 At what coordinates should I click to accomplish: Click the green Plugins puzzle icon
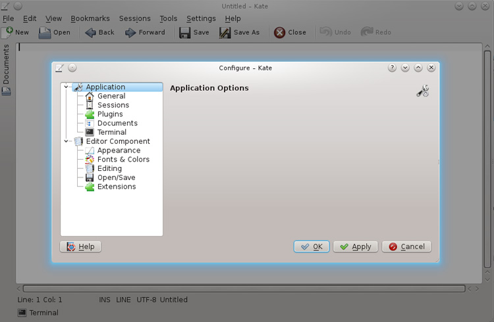[90, 114]
